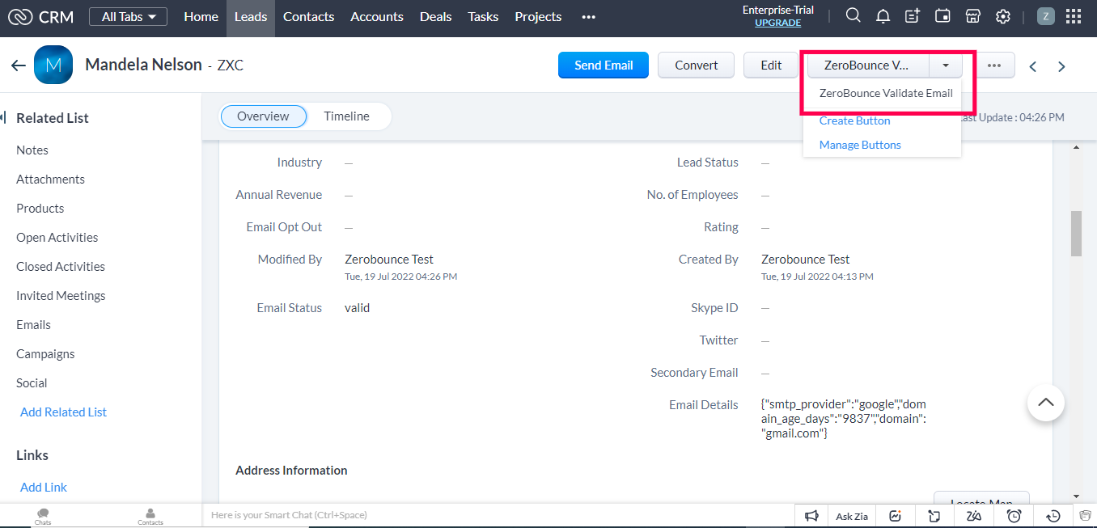Open the apps grid launcher

(x=1074, y=16)
